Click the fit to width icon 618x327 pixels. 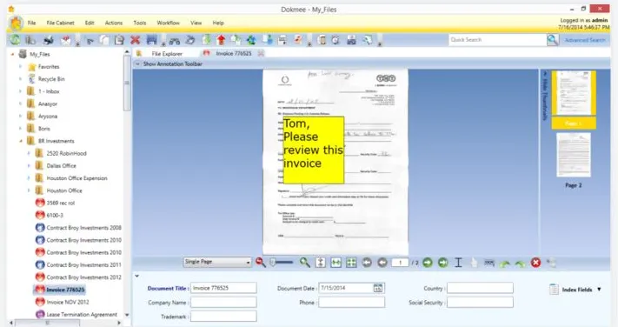coord(336,263)
